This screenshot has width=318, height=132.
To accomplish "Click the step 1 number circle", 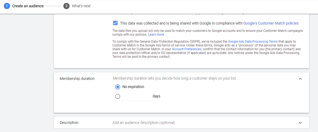I will 7,6.
